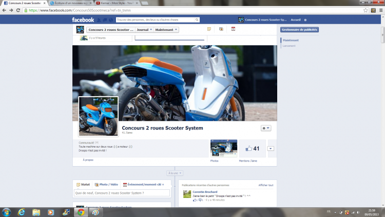
Task: Click the photo icon in page bar
Action: pos(221,29)
